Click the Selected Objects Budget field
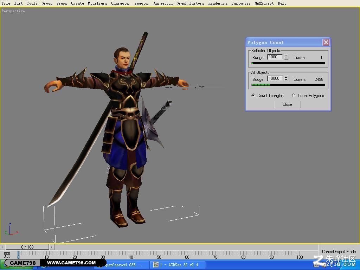Screen dimensions: 360x270 [275, 57]
